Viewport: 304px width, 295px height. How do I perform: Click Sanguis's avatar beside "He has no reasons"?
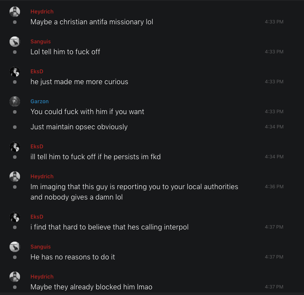(15, 247)
